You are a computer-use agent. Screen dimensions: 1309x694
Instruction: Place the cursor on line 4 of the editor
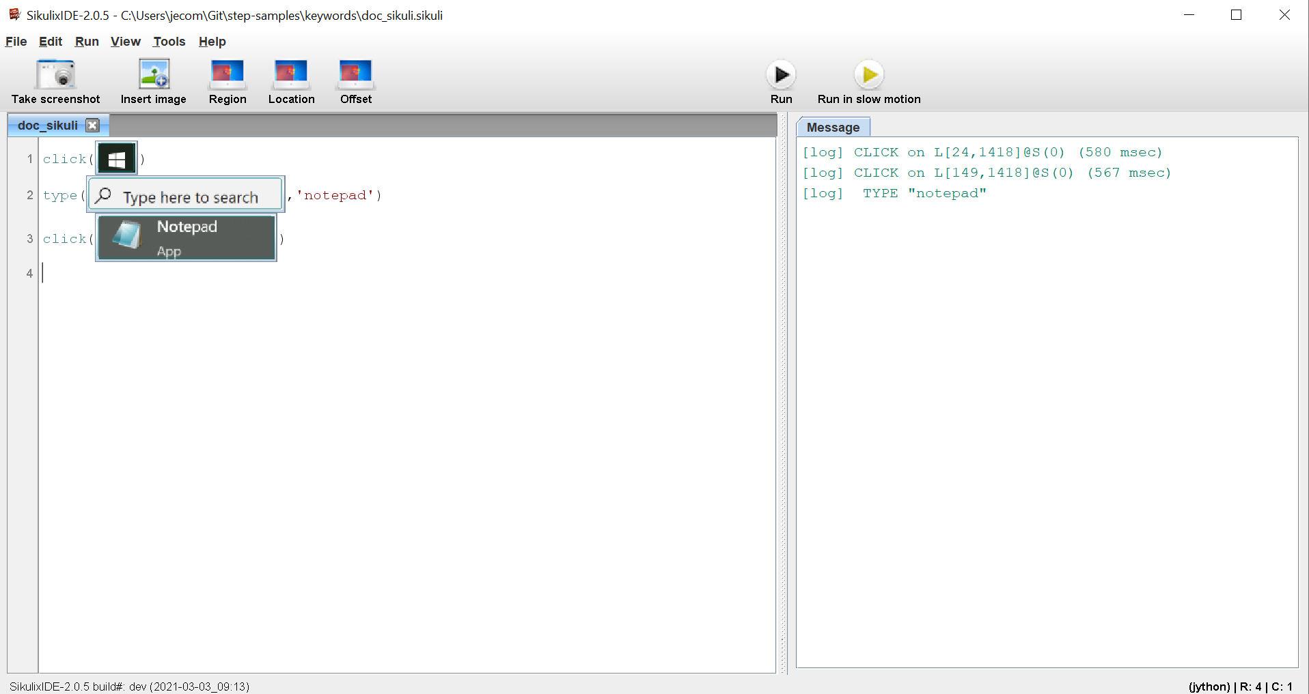coord(68,273)
